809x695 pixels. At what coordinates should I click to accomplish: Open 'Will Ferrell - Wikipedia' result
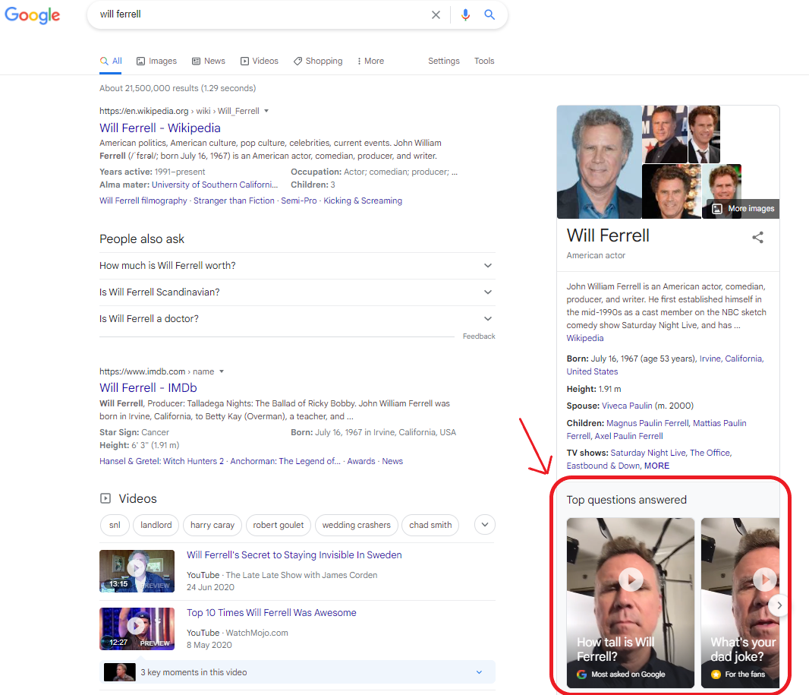[160, 128]
